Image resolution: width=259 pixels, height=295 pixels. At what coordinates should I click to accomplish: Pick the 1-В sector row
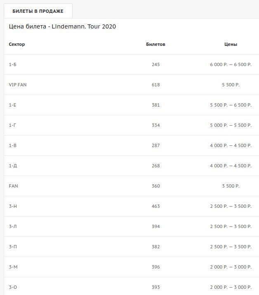[x=132, y=145]
